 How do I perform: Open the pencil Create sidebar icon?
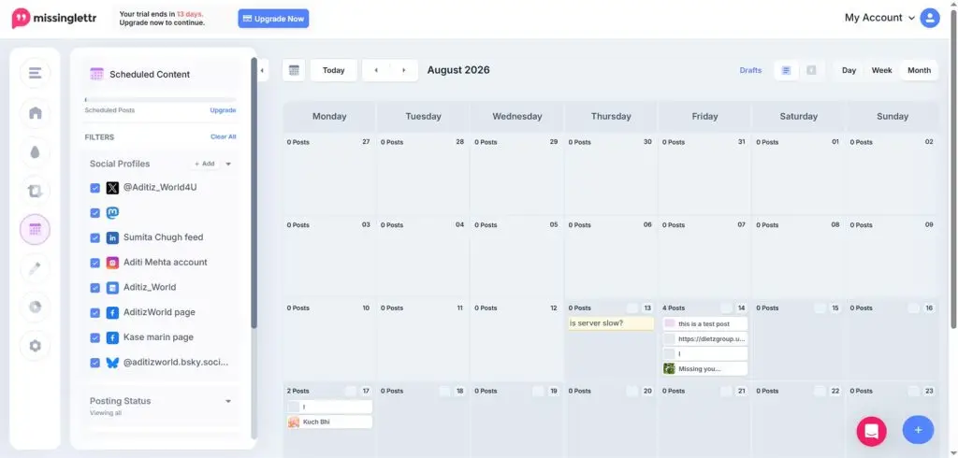point(35,268)
